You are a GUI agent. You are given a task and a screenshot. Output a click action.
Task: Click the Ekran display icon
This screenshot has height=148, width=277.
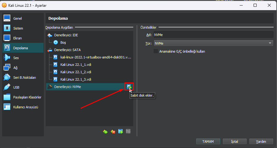click(x=7, y=38)
